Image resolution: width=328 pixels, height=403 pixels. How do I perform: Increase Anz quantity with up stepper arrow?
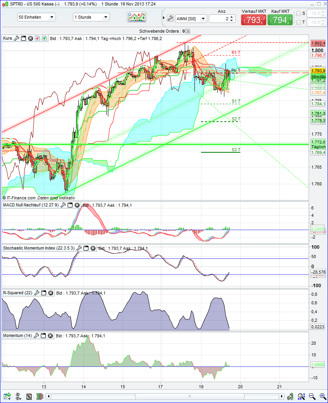click(x=232, y=17)
